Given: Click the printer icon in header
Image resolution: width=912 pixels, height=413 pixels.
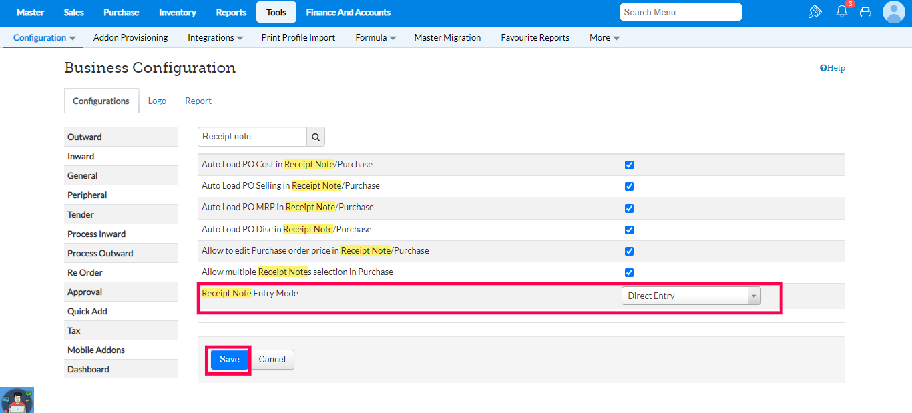Looking at the screenshot, I should [865, 12].
